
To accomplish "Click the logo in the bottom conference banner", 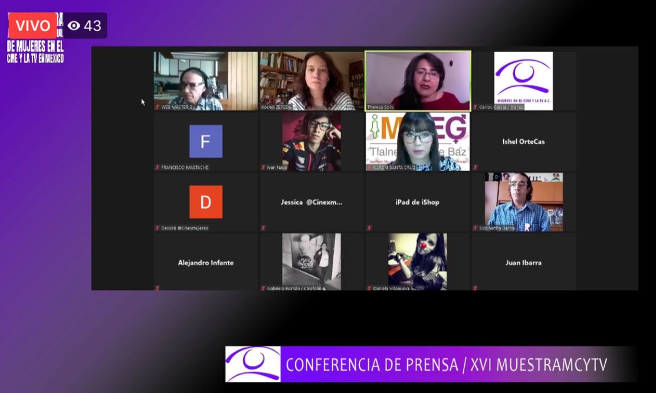I will pyautogui.click(x=253, y=364).
